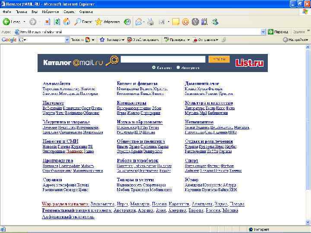Click the Переход go button
Screen dimensions: 311x233
(278, 31)
